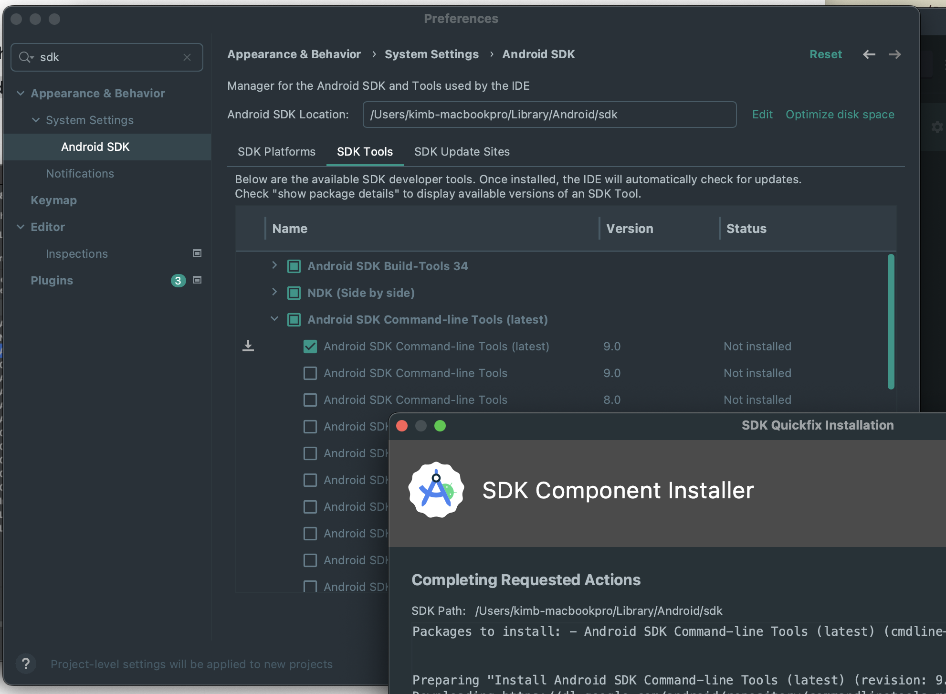Click the help question mark button
The image size is (946, 694).
pyautogui.click(x=26, y=663)
